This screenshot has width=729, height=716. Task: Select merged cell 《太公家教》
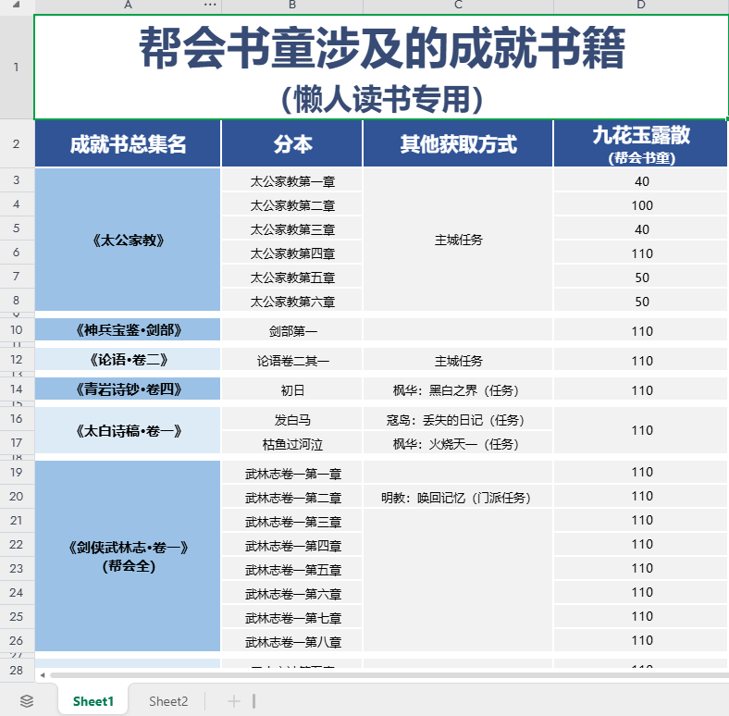click(x=128, y=240)
